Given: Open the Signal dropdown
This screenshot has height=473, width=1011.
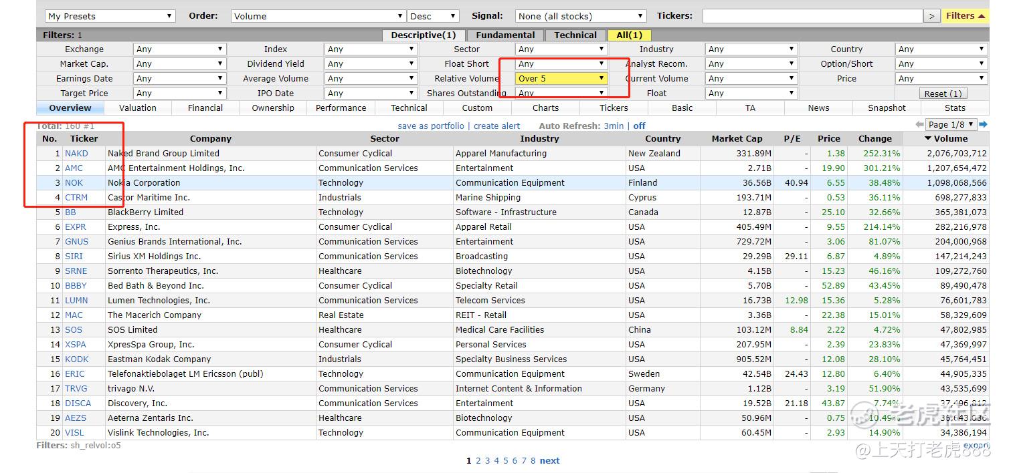Looking at the screenshot, I should click(581, 16).
